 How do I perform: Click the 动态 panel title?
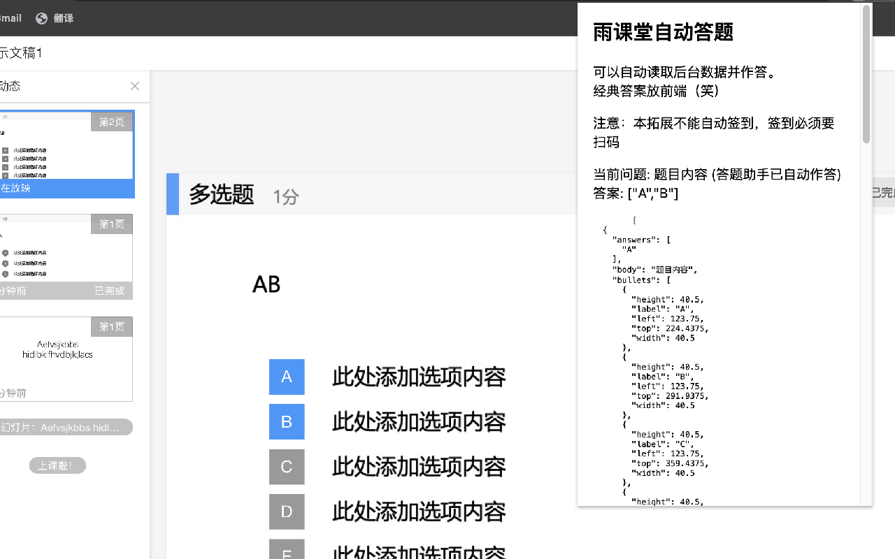[x=10, y=86]
